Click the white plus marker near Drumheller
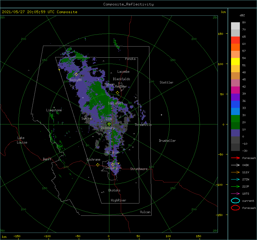 pos(161,115)
